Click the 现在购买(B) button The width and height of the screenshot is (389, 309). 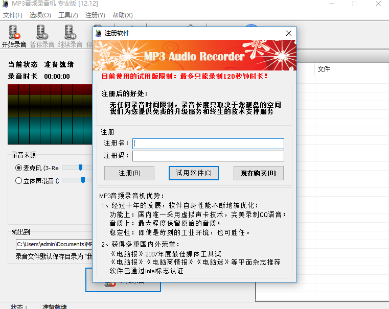point(259,173)
